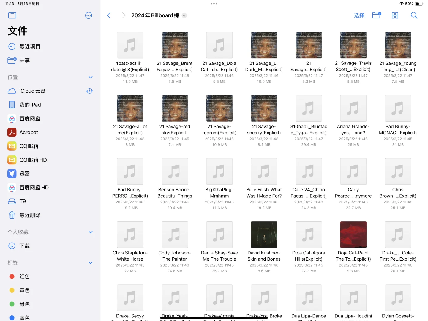The image size is (428, 321).
Task: Collapse the 位置 (Locations) section
Action: tap(91, 77)
